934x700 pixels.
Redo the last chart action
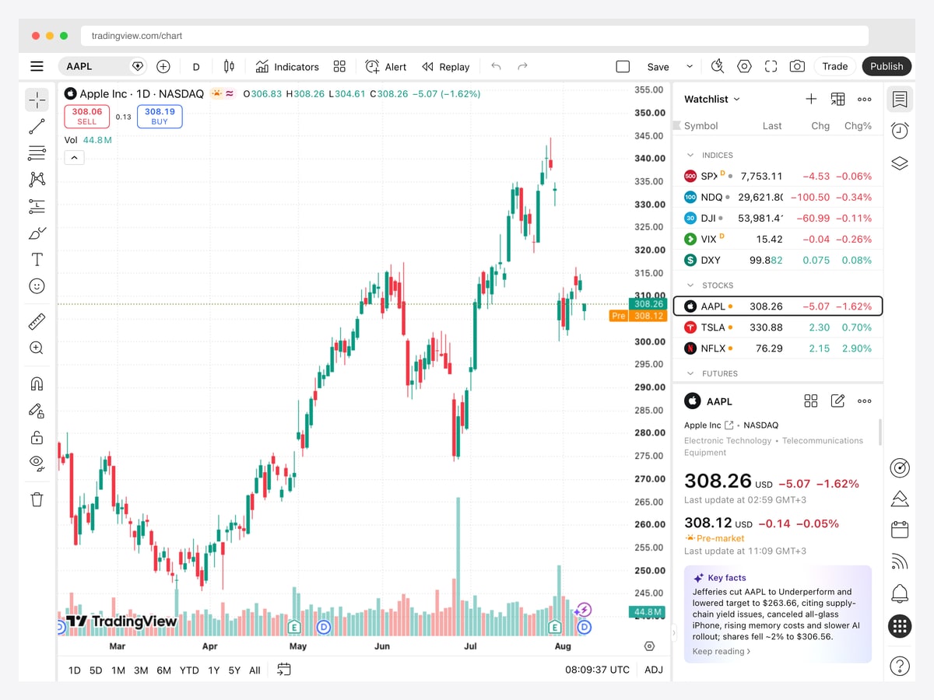pos(523,66)
